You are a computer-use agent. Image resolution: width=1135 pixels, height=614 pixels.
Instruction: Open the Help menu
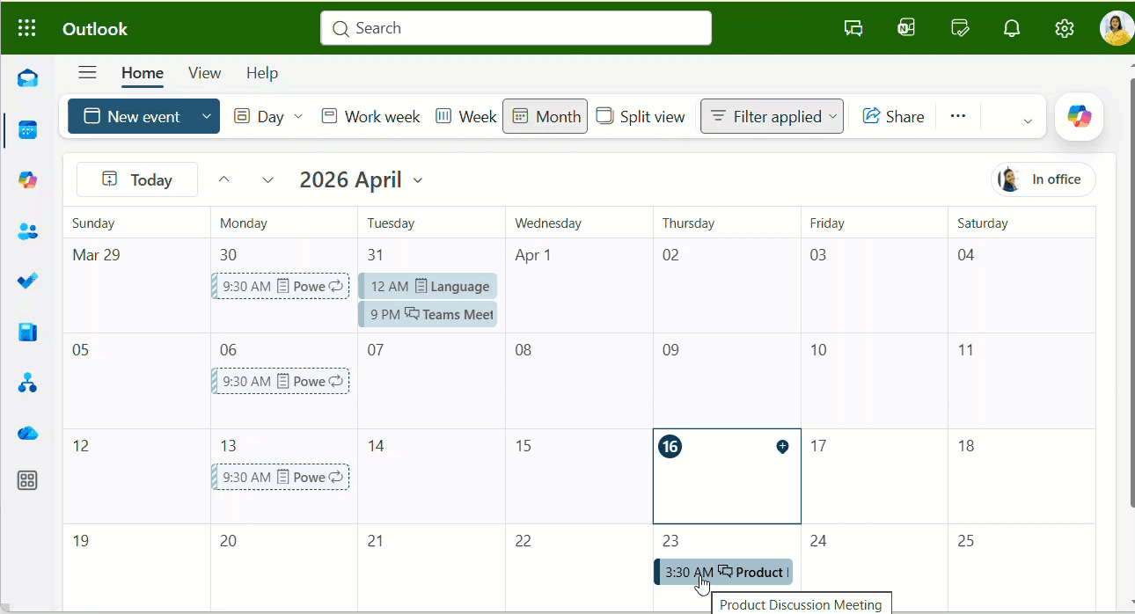[x=262, y=73]
